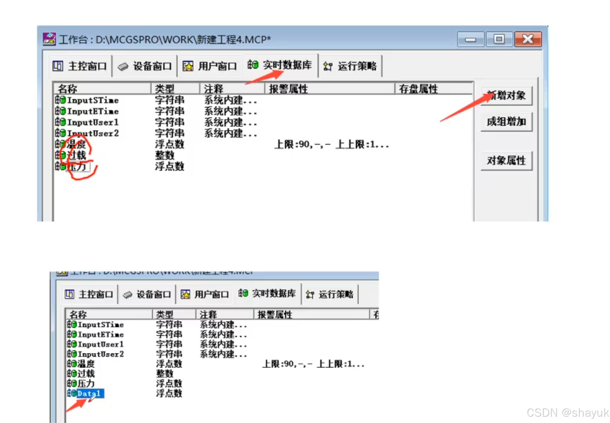Image resolution: width=610 pixels, height=423 pixels.
Task: Click the 设备窗口 icon in the lower window
Action: [127, 295]
